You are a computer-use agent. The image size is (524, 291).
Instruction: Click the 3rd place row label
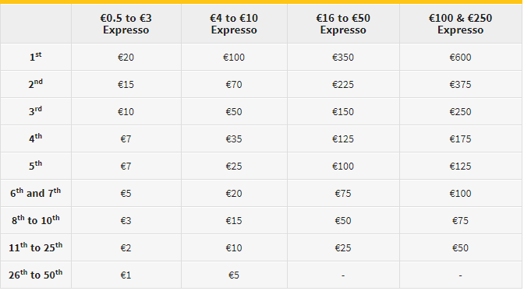pos(35,111)
